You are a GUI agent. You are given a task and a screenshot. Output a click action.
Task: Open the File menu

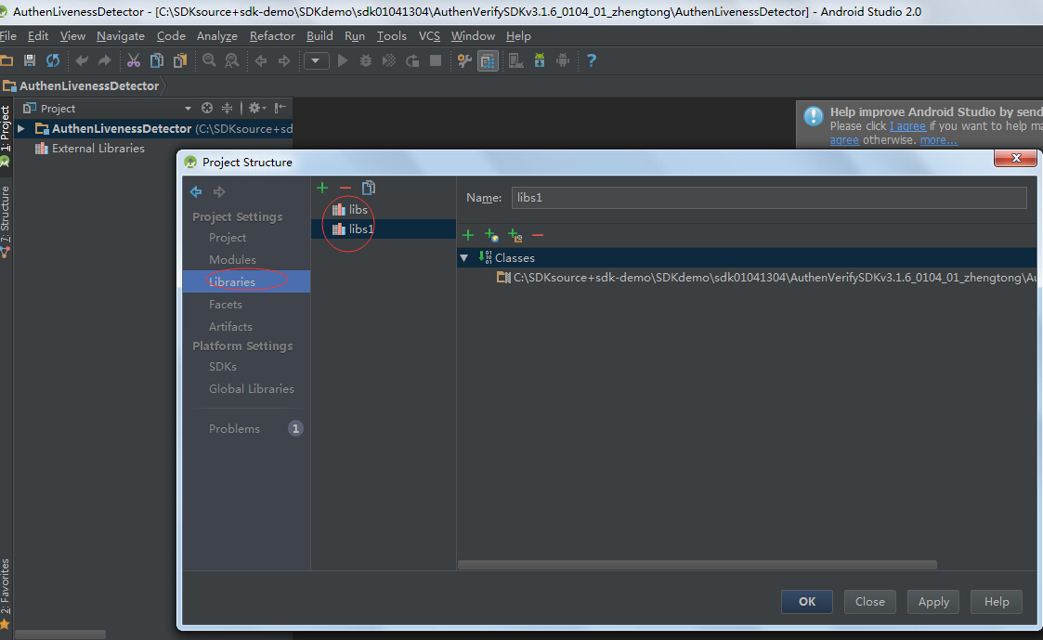click(x=8, y=36)
